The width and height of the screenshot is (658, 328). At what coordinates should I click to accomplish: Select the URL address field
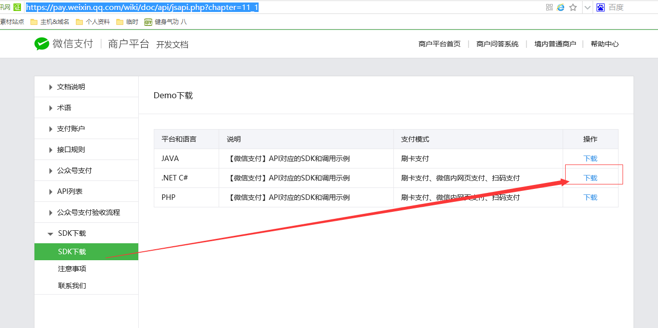point(142,7)
